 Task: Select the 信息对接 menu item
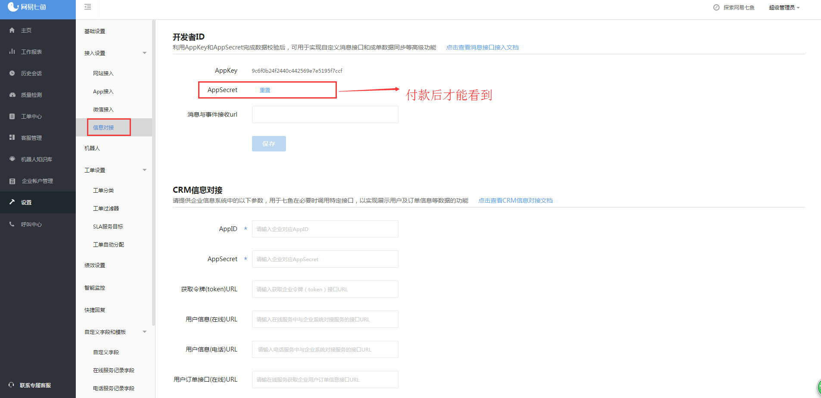[103, 127]
